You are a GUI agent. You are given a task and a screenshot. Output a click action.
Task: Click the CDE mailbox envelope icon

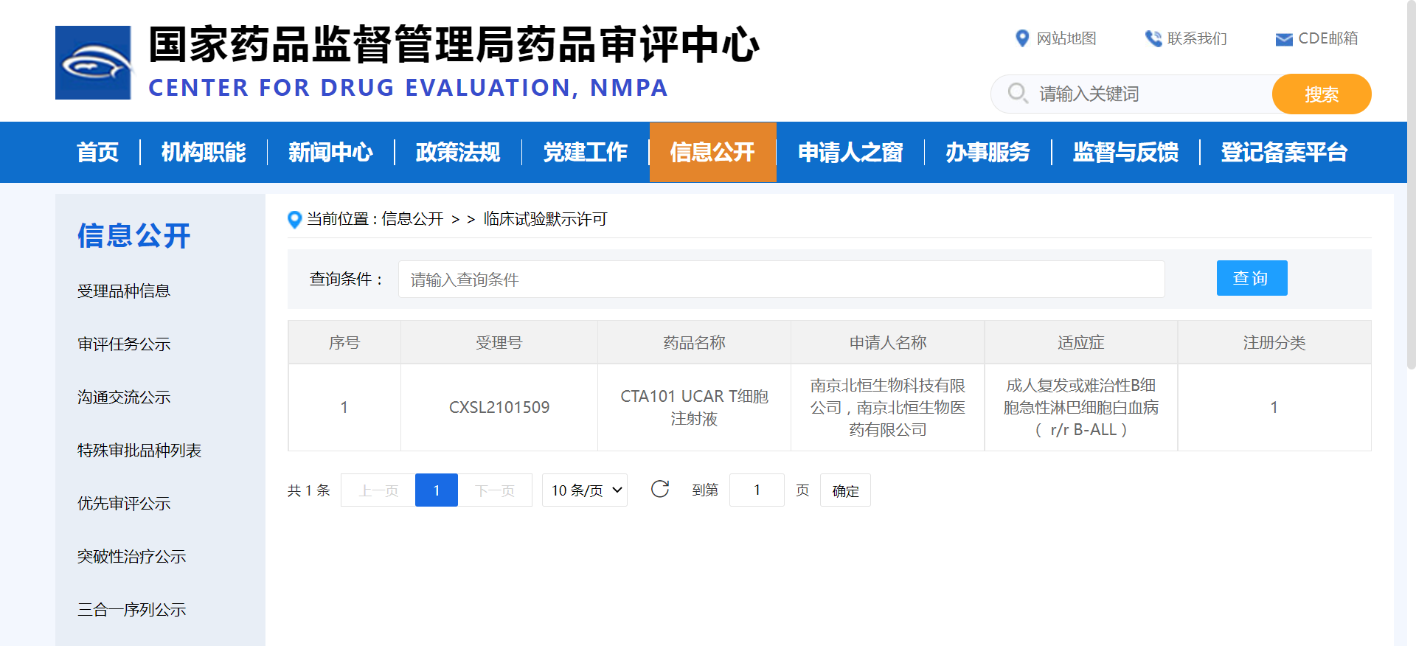[x=1284, y=39]
